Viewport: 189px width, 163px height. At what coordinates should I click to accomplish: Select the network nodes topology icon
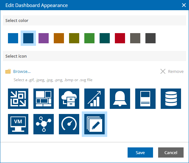44,124
